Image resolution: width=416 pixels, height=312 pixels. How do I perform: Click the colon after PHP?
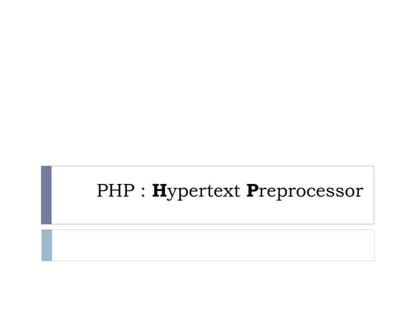[141, 192]
